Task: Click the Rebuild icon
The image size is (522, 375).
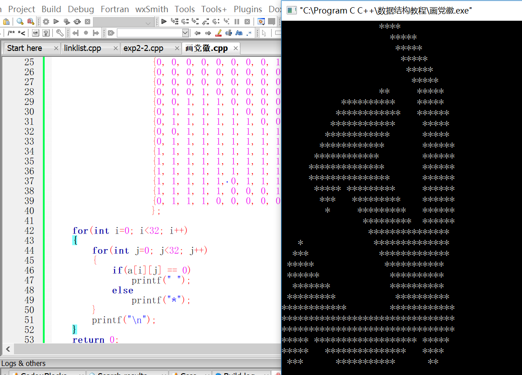Action: tap(77, 22)
